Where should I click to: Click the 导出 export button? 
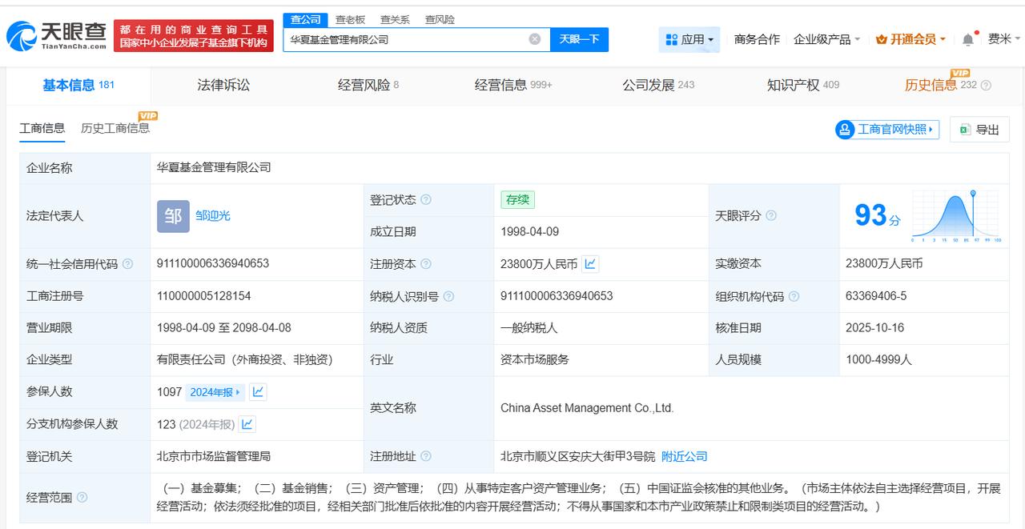point(979,130)
